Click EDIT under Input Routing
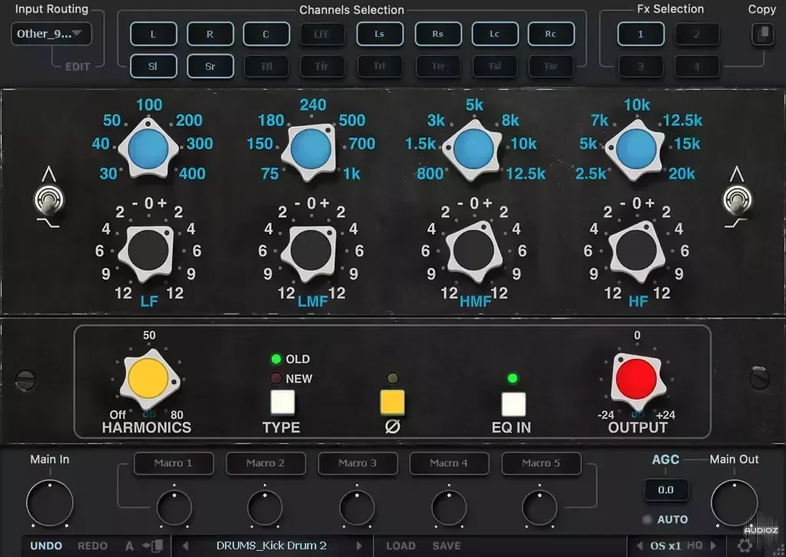786x557 pixels. (x=78, y=67)
